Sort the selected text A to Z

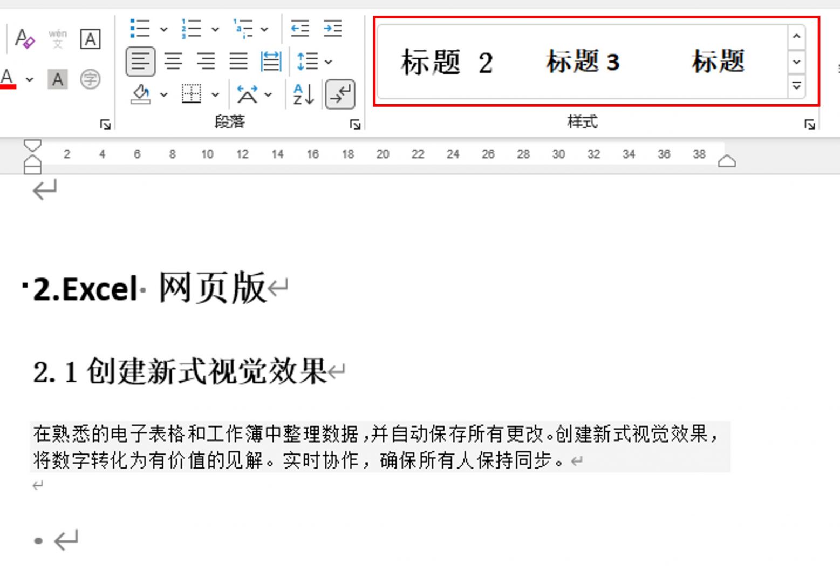point(303,94)
